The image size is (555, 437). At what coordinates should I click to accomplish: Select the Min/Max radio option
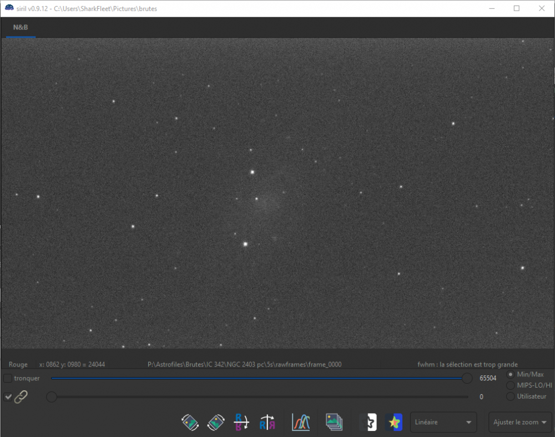(x=511, y=374)
